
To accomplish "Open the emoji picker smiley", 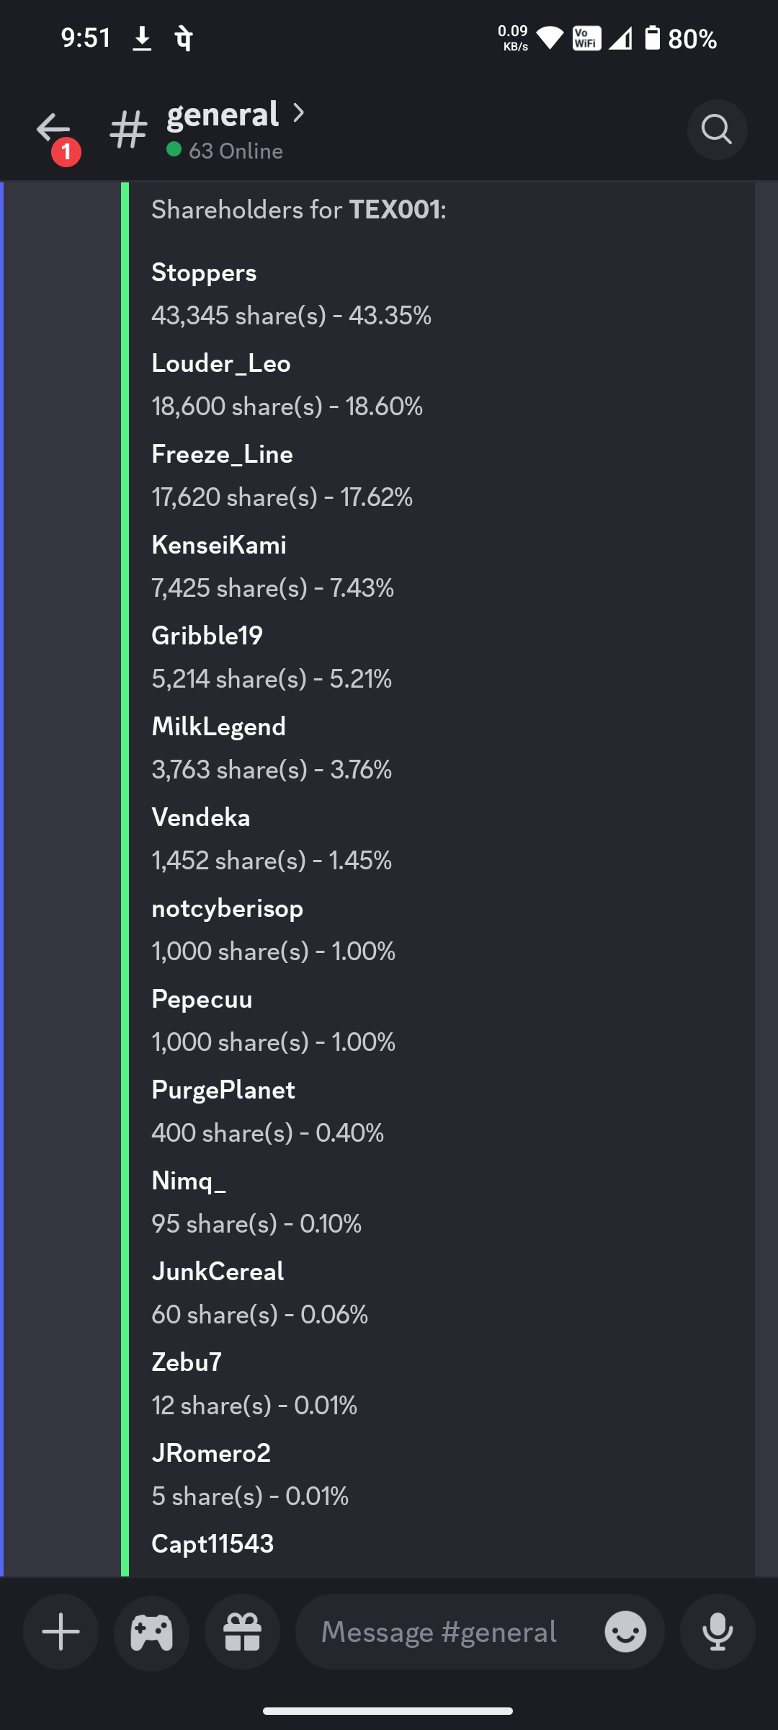I will coord(625,1631).
